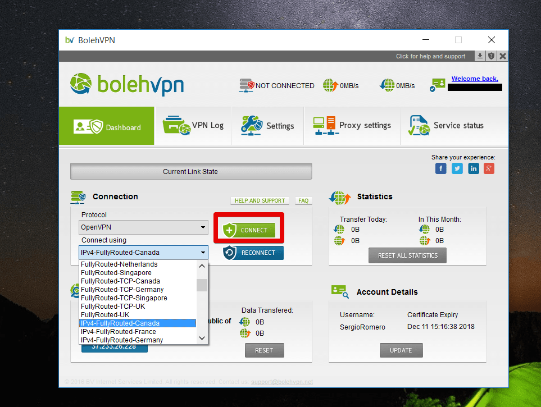
Task: Open HELP AND SUPPORT link
Action: pyautogui.click(x=260, y=201)
